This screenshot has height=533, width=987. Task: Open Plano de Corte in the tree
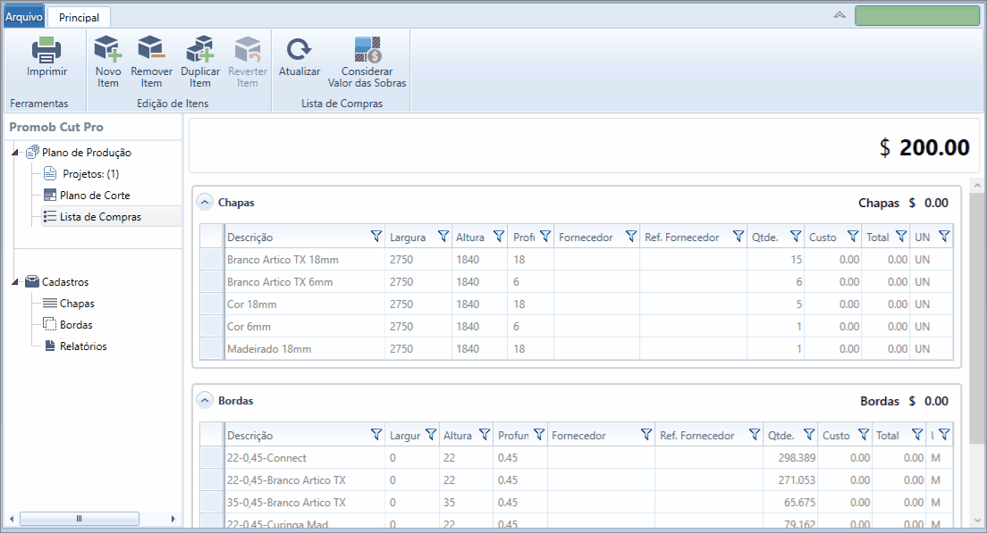(x=95, y=196)
